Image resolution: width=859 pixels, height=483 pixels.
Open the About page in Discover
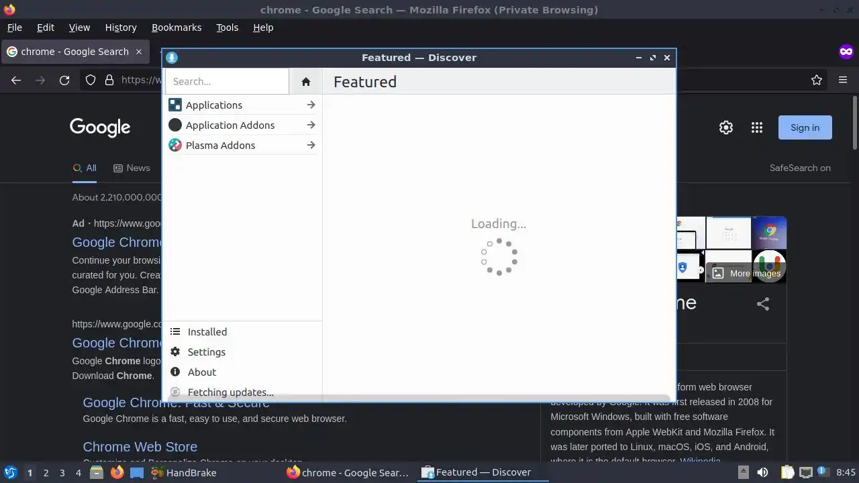pos(242,372)
